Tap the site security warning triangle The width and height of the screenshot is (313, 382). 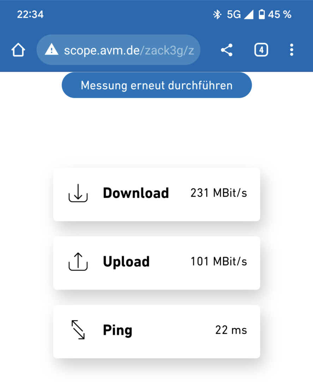point(52,50)
